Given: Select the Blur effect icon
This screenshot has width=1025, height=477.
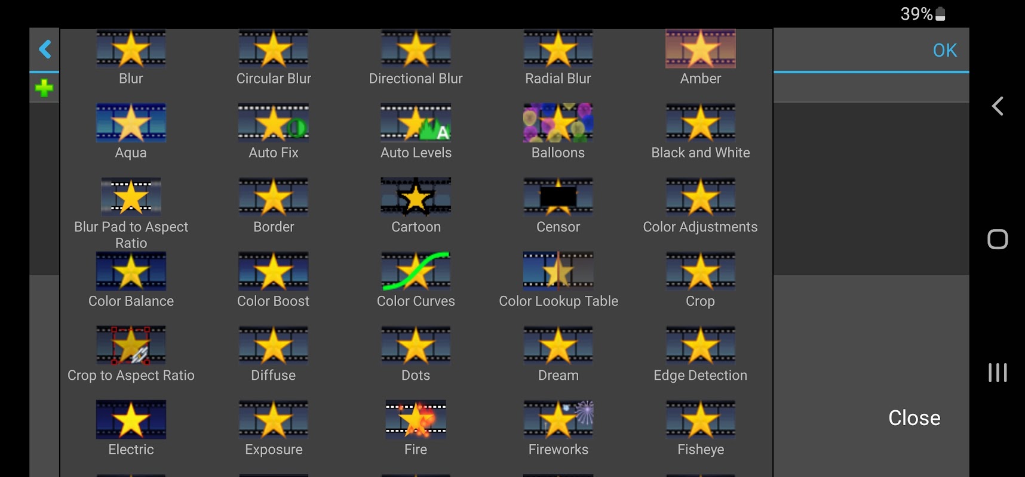Looking at the screenshot, I should pos(131,49).
